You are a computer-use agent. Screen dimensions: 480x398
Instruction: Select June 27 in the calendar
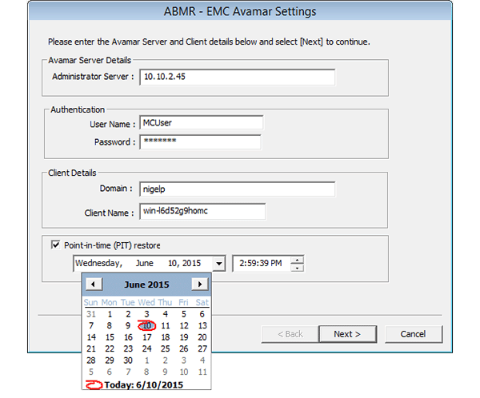coord(202,349)
